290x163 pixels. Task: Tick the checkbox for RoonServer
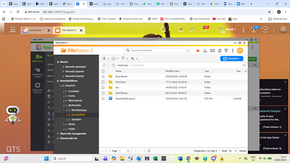[103, 76]
